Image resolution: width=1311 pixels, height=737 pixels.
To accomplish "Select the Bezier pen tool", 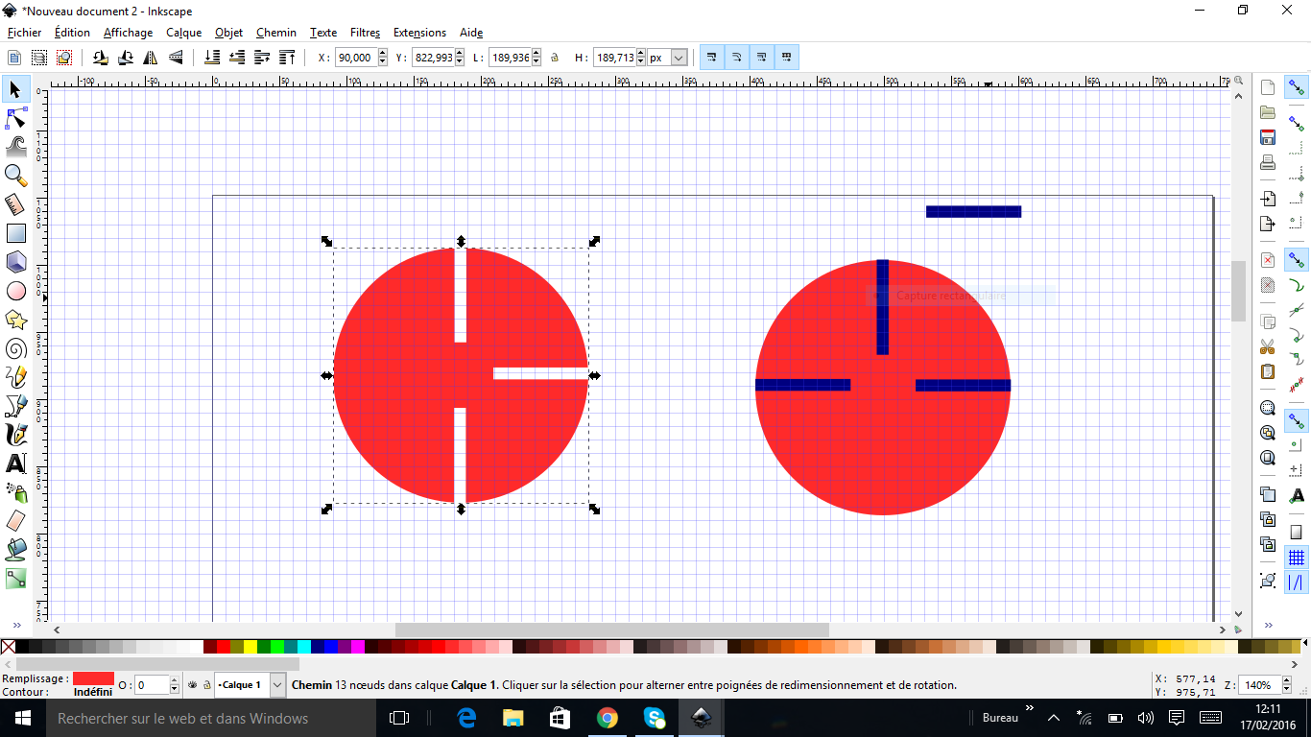I will click(15, 406).
